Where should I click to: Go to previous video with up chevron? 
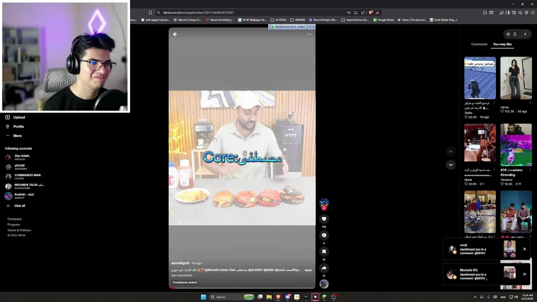(x=451, y=151)
